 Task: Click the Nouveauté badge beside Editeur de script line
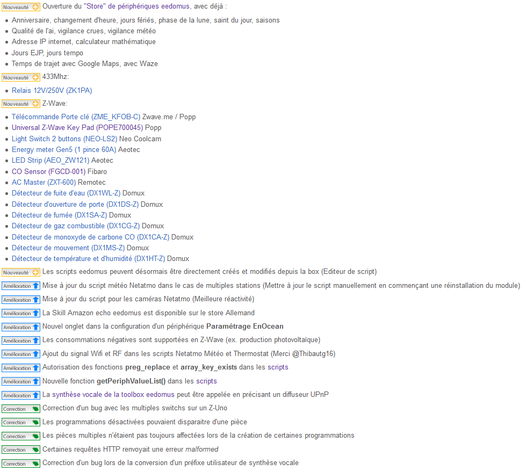[21, 272]
